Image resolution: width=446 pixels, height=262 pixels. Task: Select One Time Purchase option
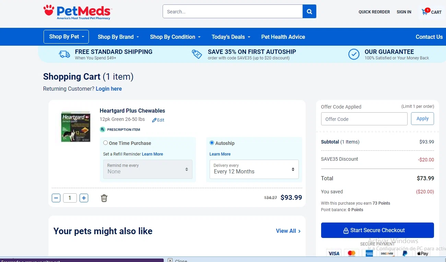(x=106, y=143)
